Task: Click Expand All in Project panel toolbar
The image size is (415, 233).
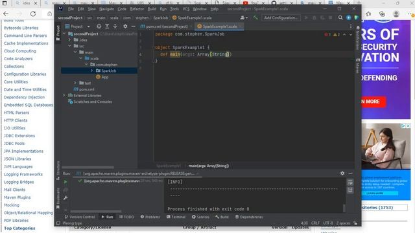Action: 107,27
